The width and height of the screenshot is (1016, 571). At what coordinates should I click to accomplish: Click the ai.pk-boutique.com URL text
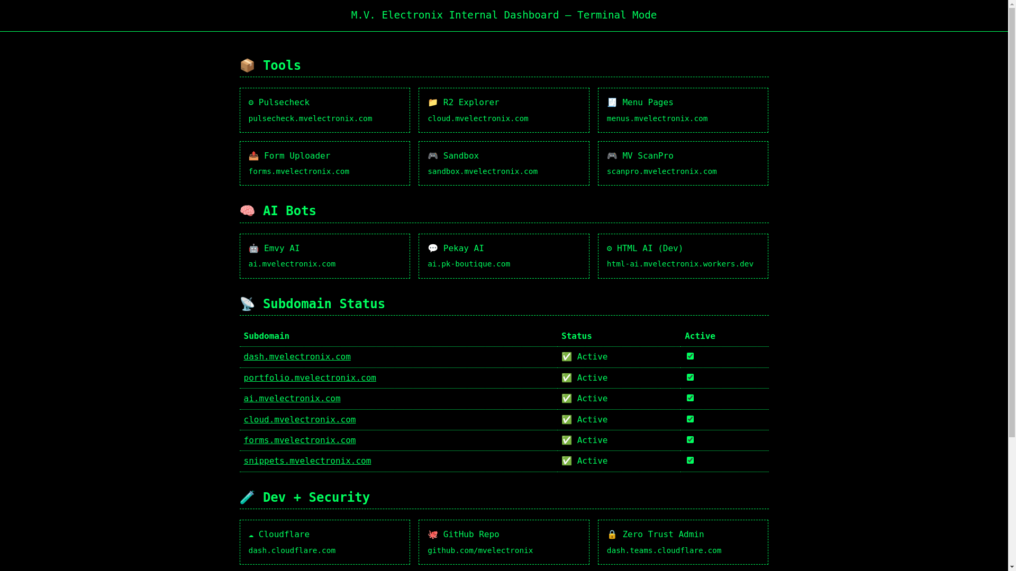[x=469, y=264]
